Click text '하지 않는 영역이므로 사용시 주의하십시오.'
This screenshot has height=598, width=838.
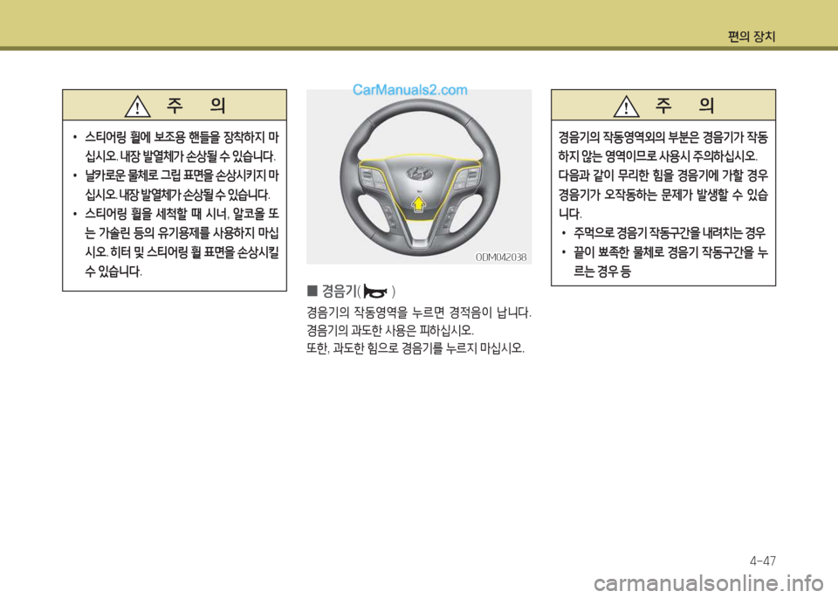[x=658, y=156]
